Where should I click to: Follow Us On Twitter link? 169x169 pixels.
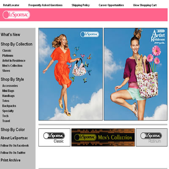pos(13,153)
